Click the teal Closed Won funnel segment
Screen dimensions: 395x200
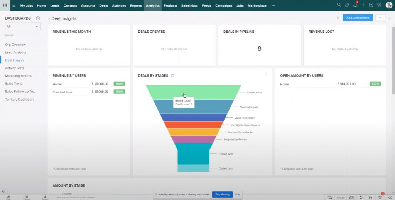click(193, 153)
